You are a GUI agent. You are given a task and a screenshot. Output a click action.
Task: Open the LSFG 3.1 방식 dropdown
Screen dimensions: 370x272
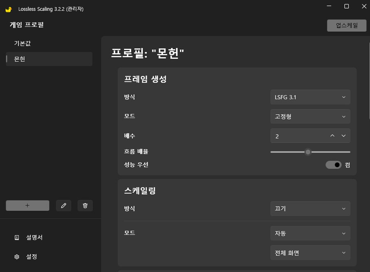pyautogui.click(x=310, y=97)
